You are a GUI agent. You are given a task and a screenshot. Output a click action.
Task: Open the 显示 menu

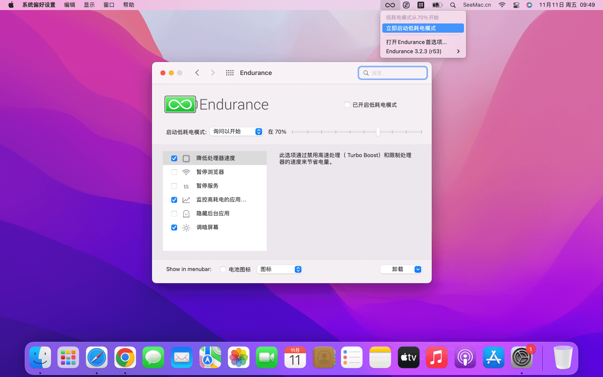click(89, 5)
